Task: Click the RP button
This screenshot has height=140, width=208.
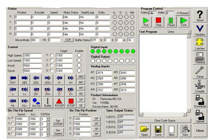Action: pyautogui.click(x=81, y=88)
